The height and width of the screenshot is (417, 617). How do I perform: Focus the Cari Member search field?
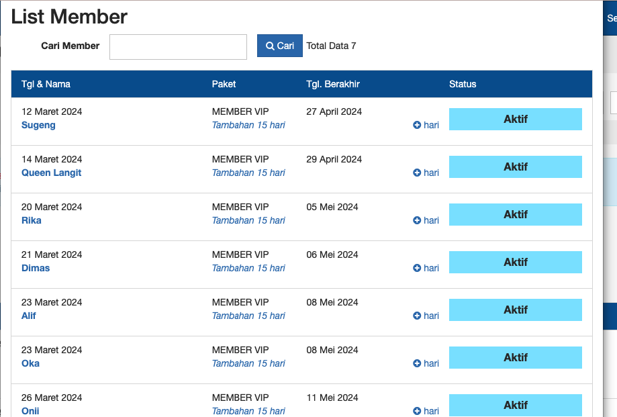pyautogui.click(x=178, y=47)
